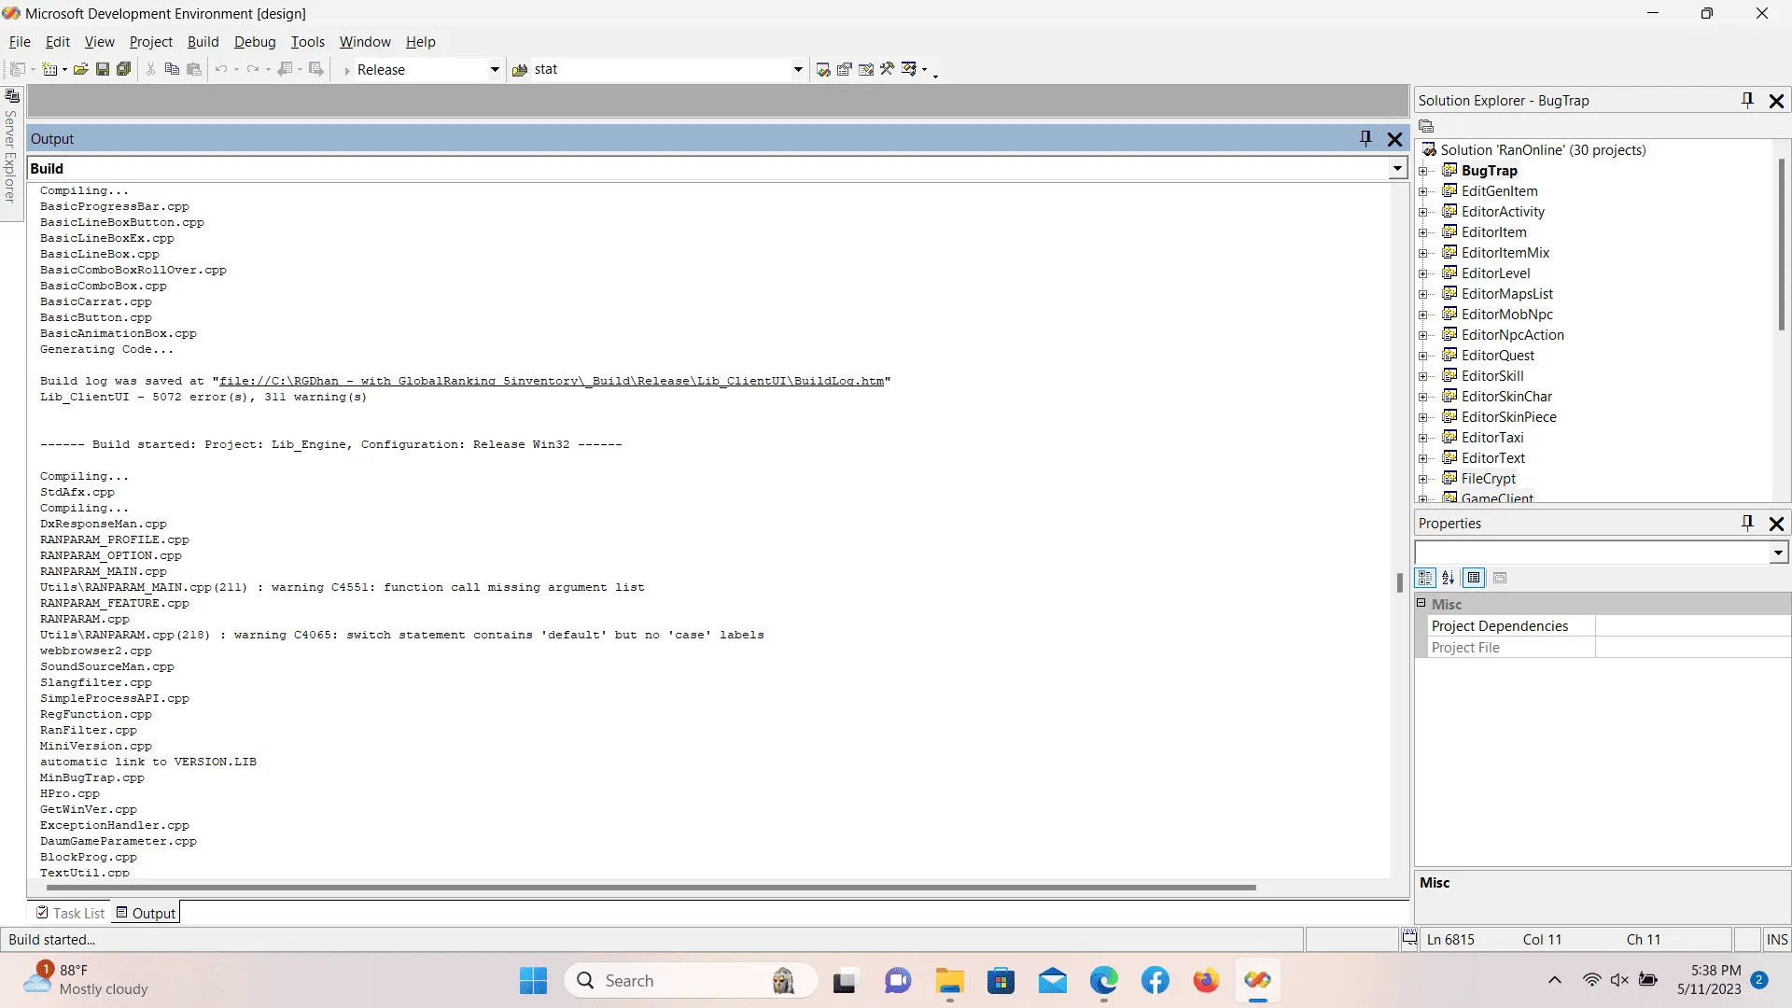Toggle auto-hide pin on Solution Explorer

[1747, 101]
